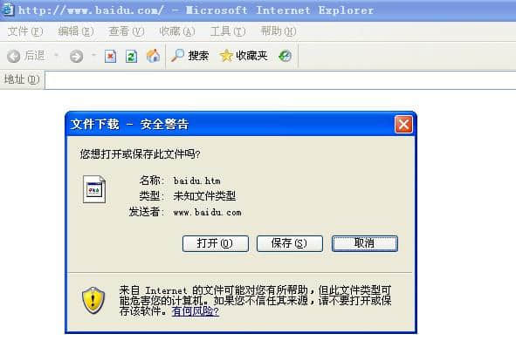
Task: Go to Home page icon
Action: 153,56
